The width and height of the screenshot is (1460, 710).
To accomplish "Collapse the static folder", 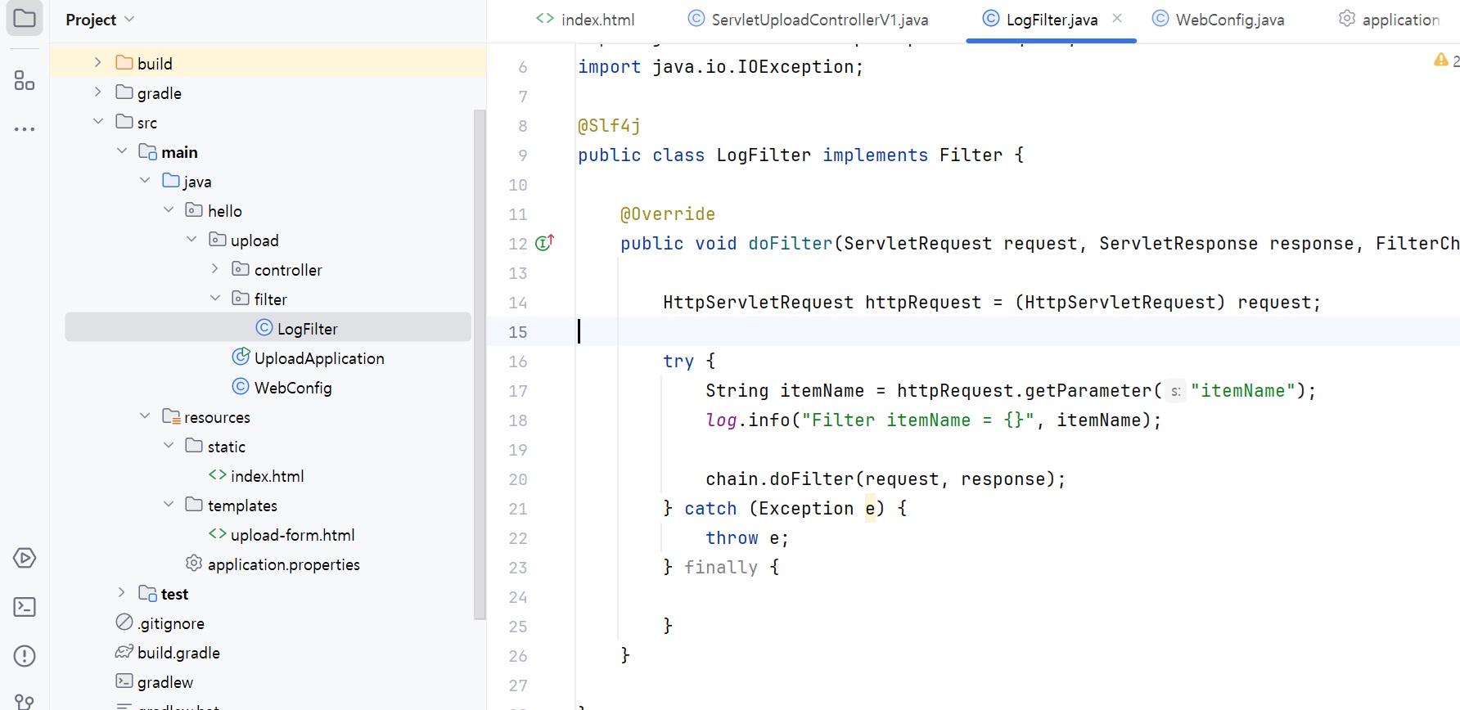I will (169, 446).
